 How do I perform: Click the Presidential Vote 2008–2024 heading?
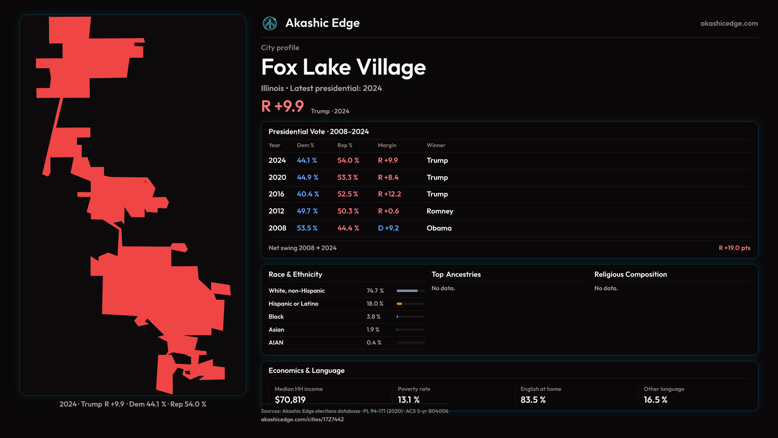pos(318,132)
